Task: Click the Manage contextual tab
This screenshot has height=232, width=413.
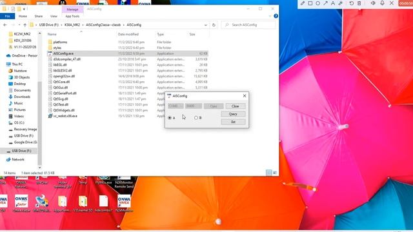Action: 72,9
